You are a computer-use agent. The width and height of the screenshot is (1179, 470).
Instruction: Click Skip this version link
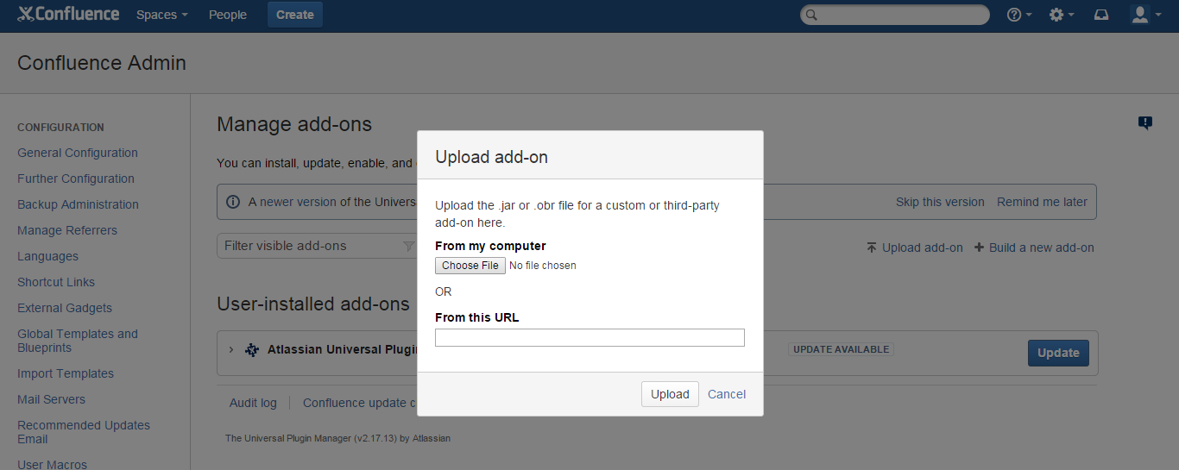pos(940,202)
